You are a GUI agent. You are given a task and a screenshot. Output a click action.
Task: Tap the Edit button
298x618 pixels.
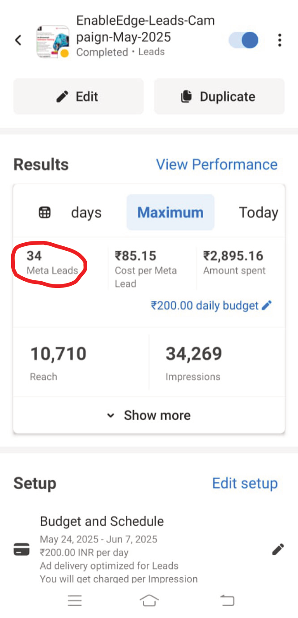click(x=78, y=96)
